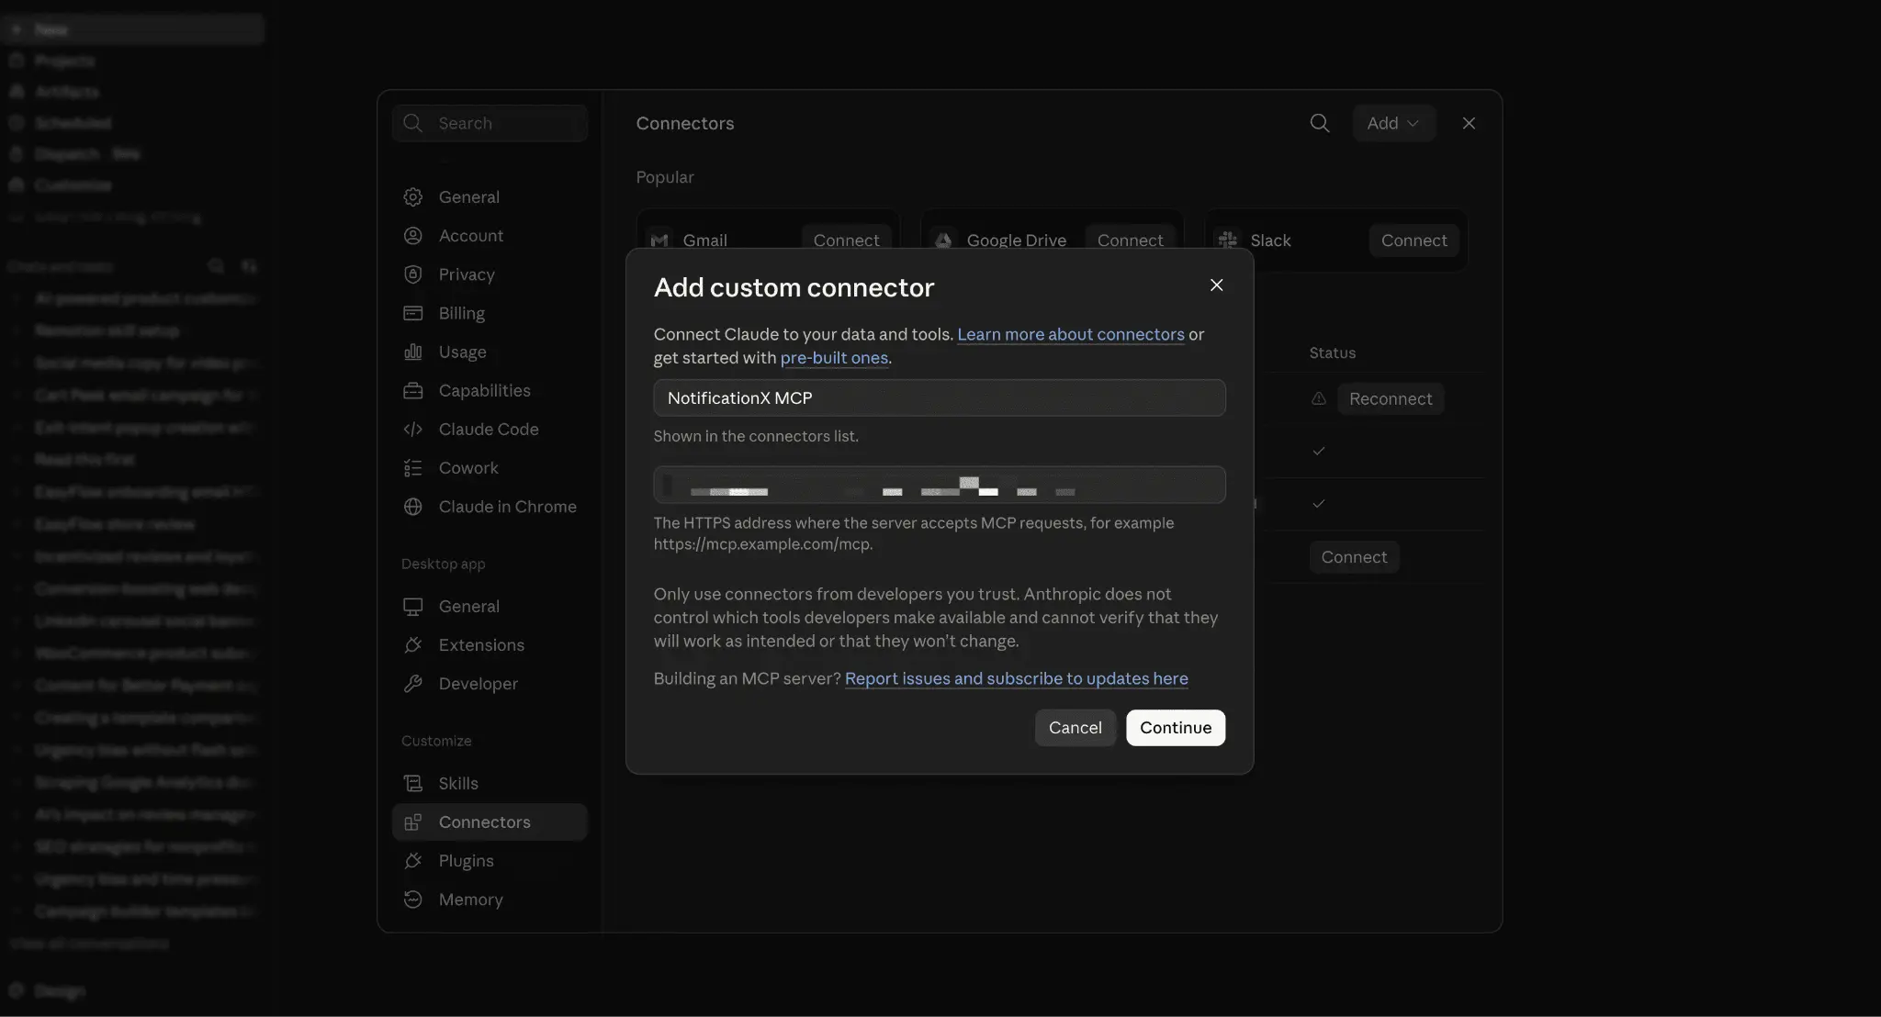The height and width of the screenshot is (1017, 1881).
Task: Select the Usage bar chart icon
Action: pyautogui.click(x=413, y=352)
